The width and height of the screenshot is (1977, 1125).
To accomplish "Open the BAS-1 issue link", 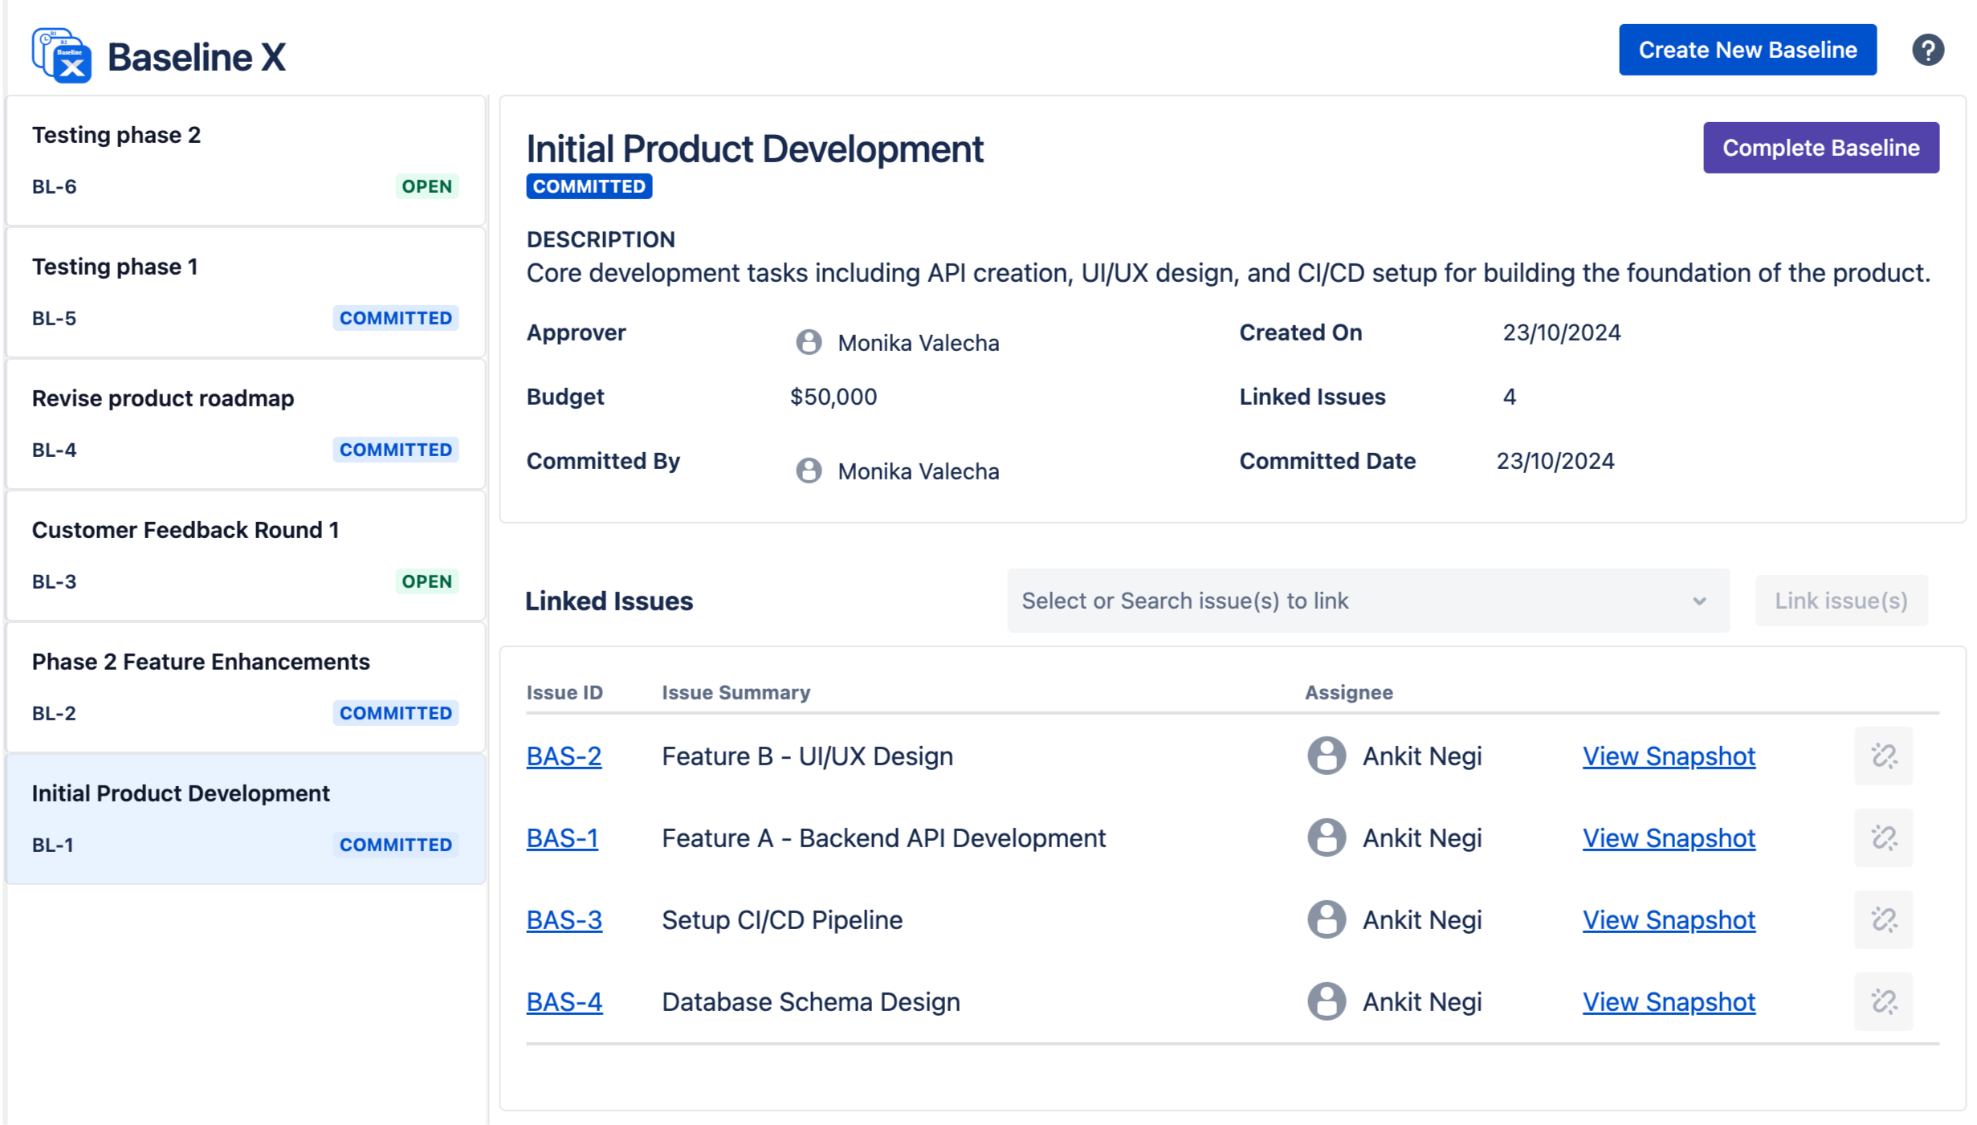I will [562, 838].
